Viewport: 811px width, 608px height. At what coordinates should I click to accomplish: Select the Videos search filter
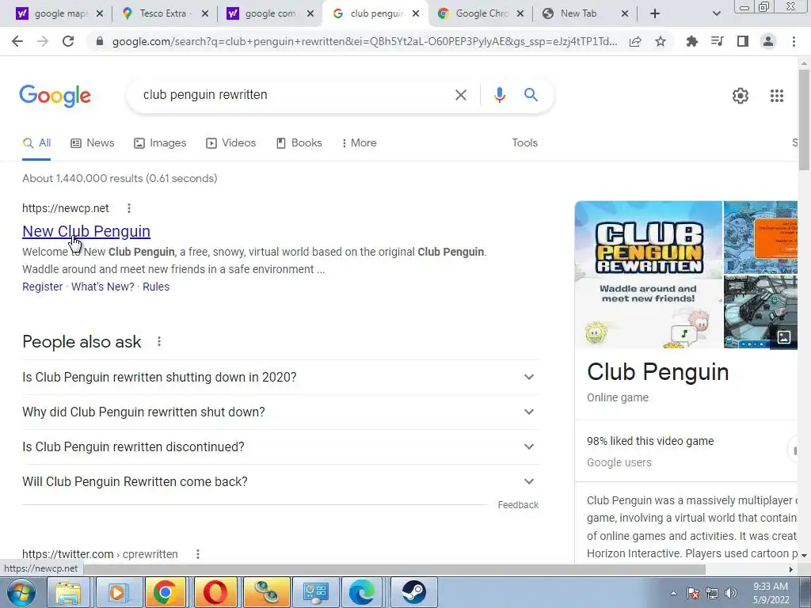230,142
